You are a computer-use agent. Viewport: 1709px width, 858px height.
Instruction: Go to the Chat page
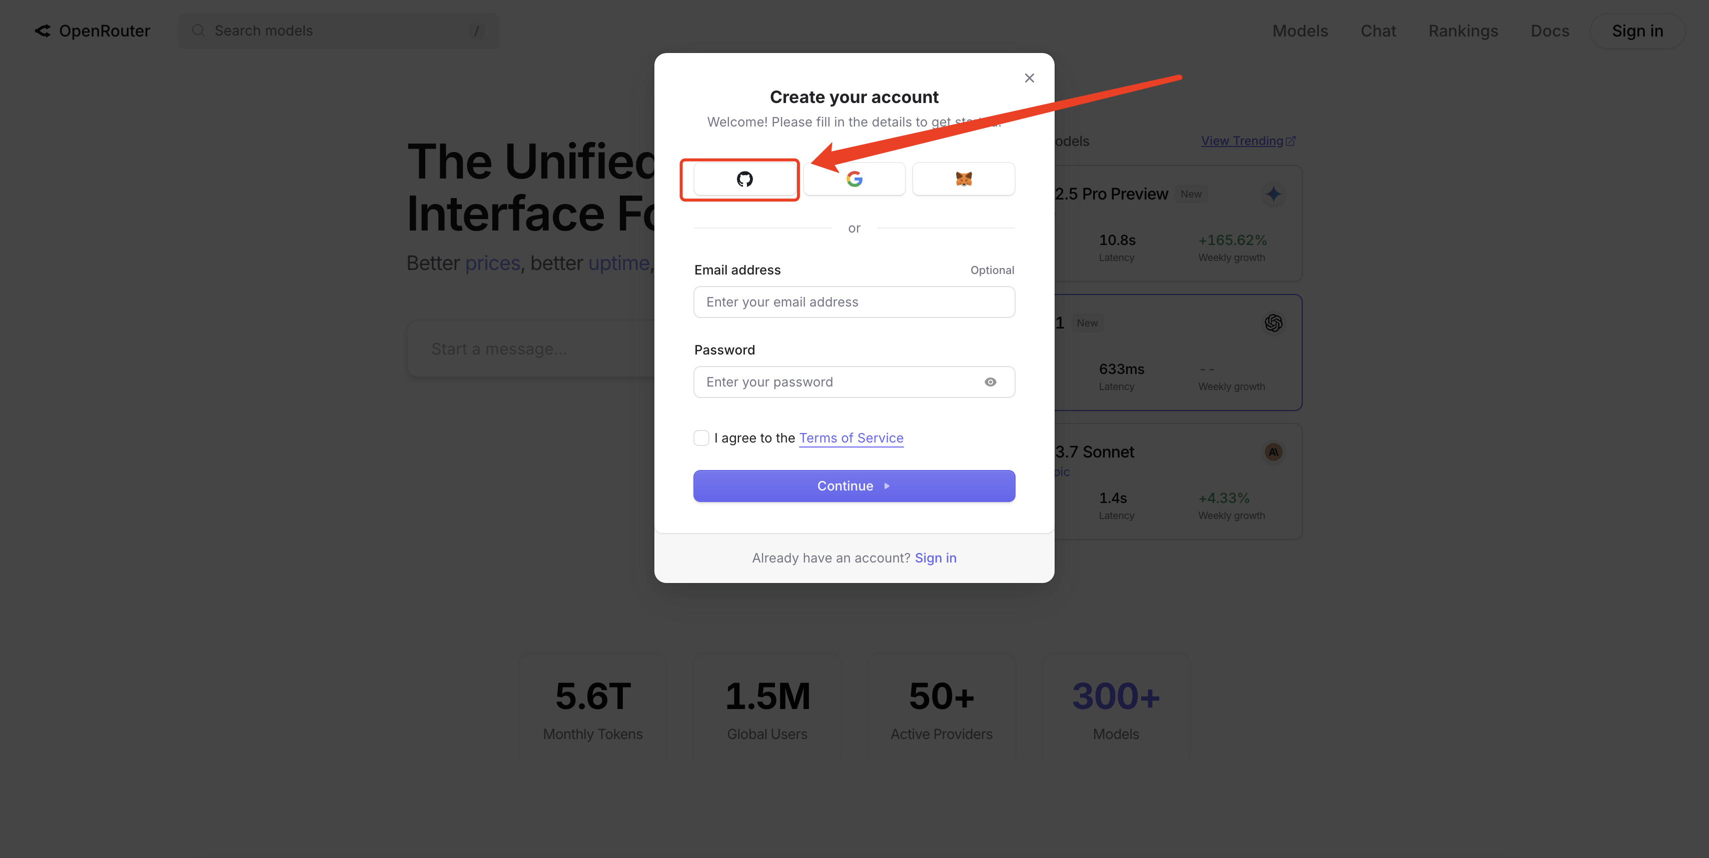click(x=1378, y=31)
